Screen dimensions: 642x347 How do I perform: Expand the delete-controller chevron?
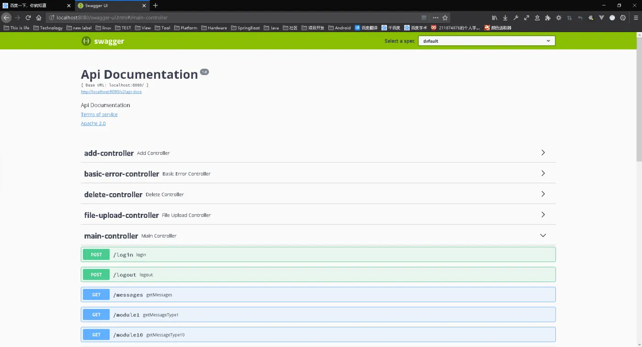(x=543, y=194)
